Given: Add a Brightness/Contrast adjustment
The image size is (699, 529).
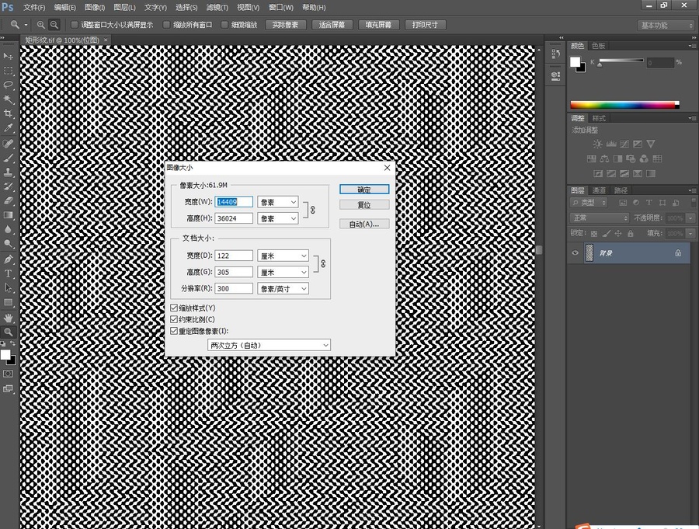Looking at the screenshot, I should tap(598, 144).
